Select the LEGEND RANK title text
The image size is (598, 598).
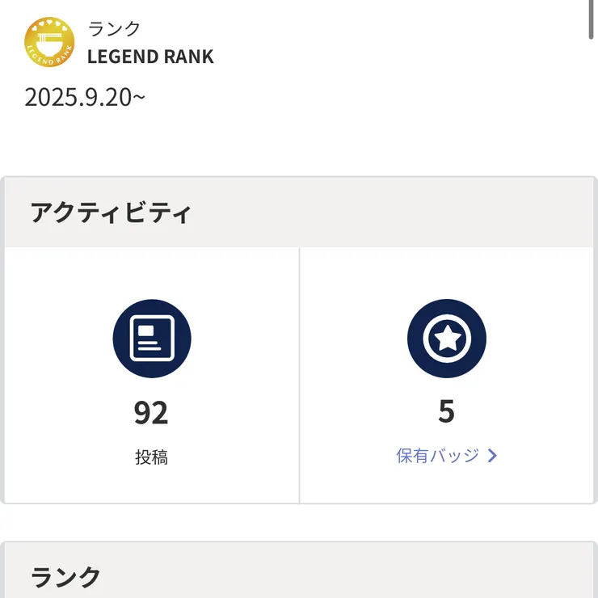coord(150,57)
